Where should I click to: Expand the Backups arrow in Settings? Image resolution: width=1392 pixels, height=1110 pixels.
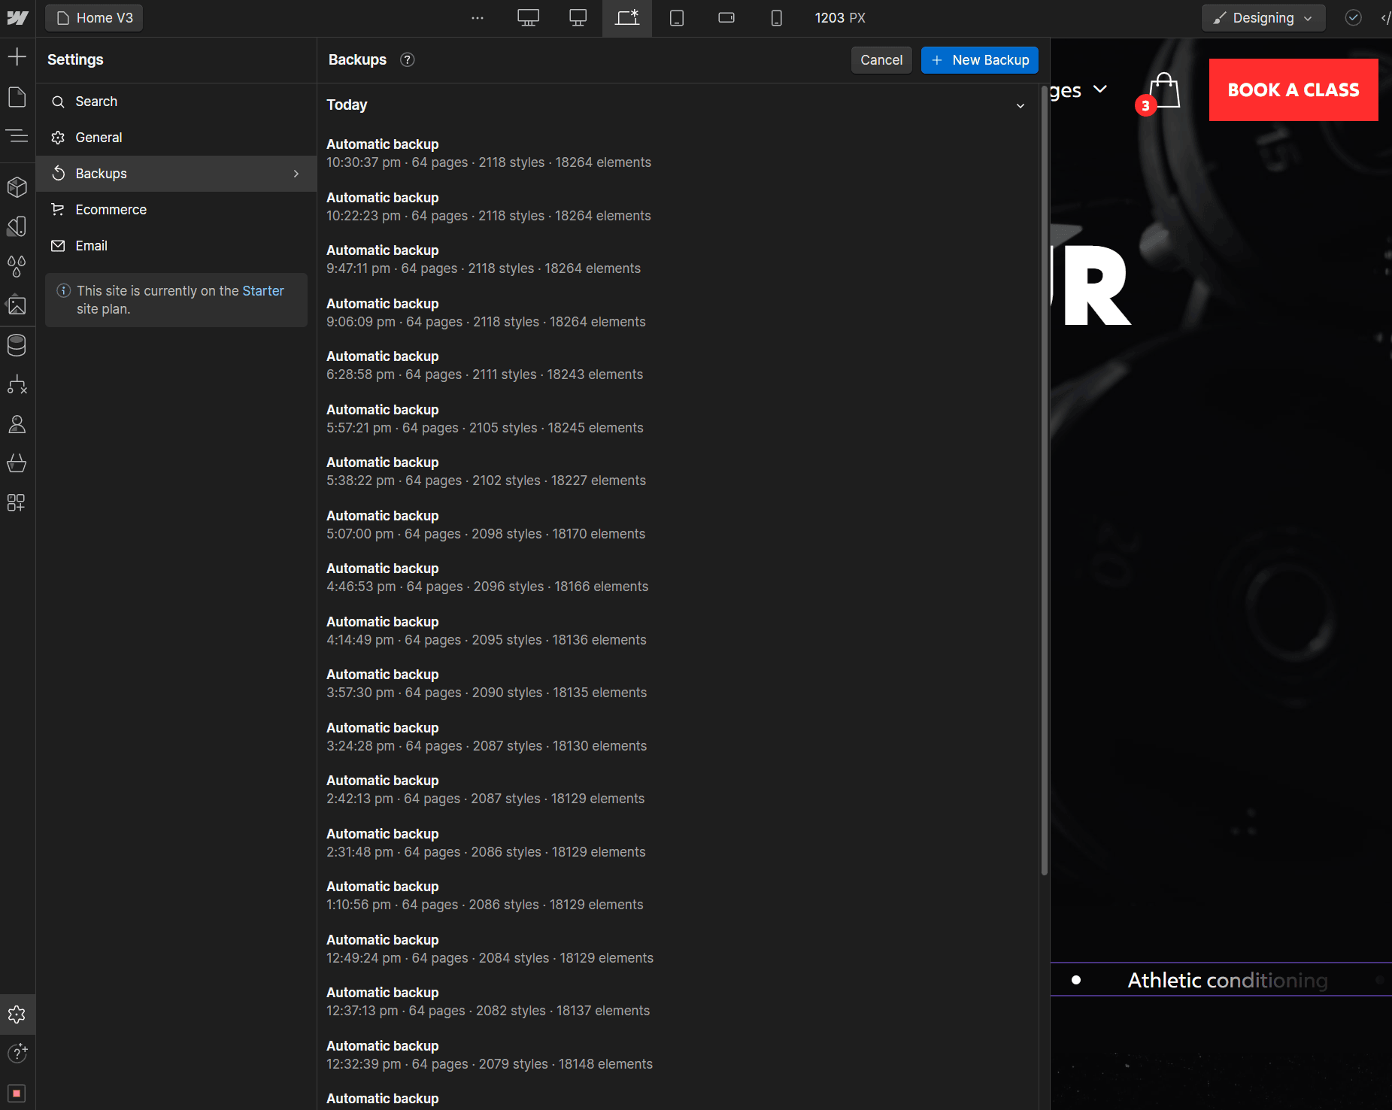point(296,174)
